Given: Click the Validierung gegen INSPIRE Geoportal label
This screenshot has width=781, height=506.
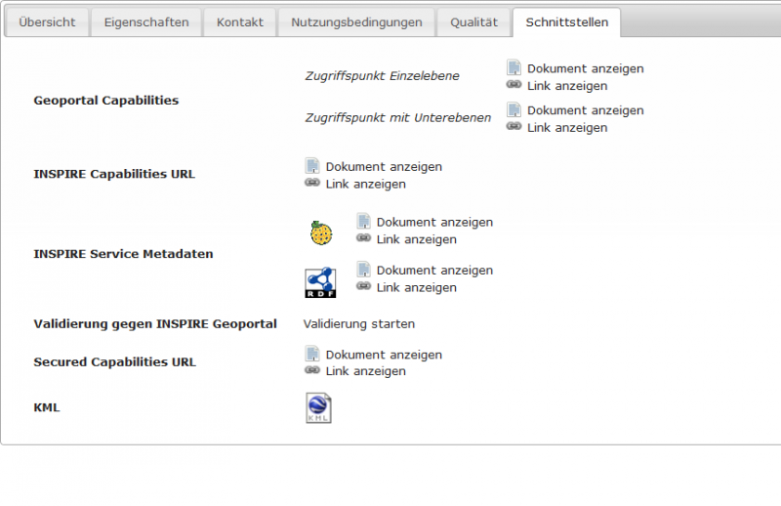Looking at the screenshot, I should [x=155, y=324].
